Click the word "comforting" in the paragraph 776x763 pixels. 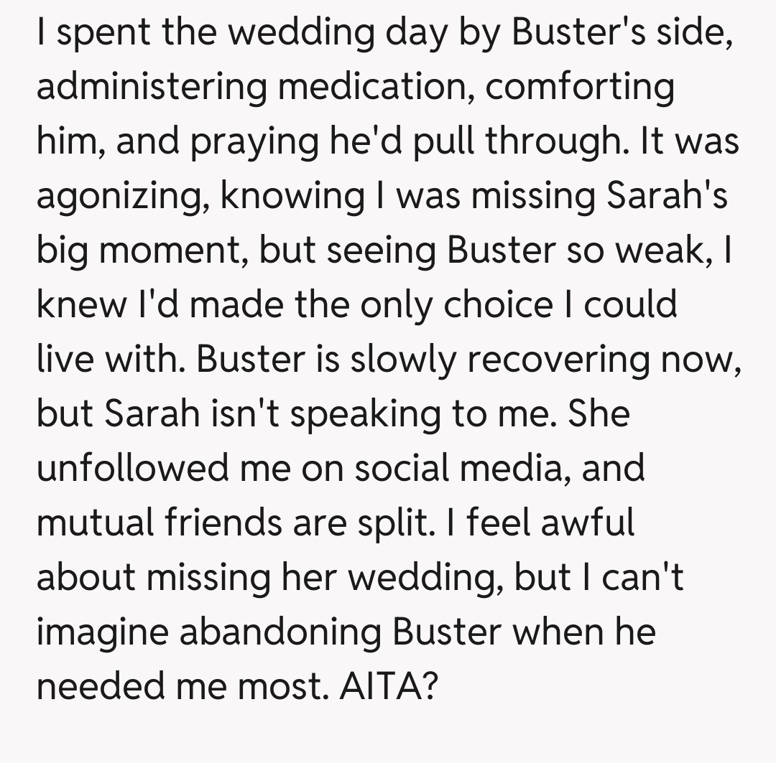[x=581, y=88]
